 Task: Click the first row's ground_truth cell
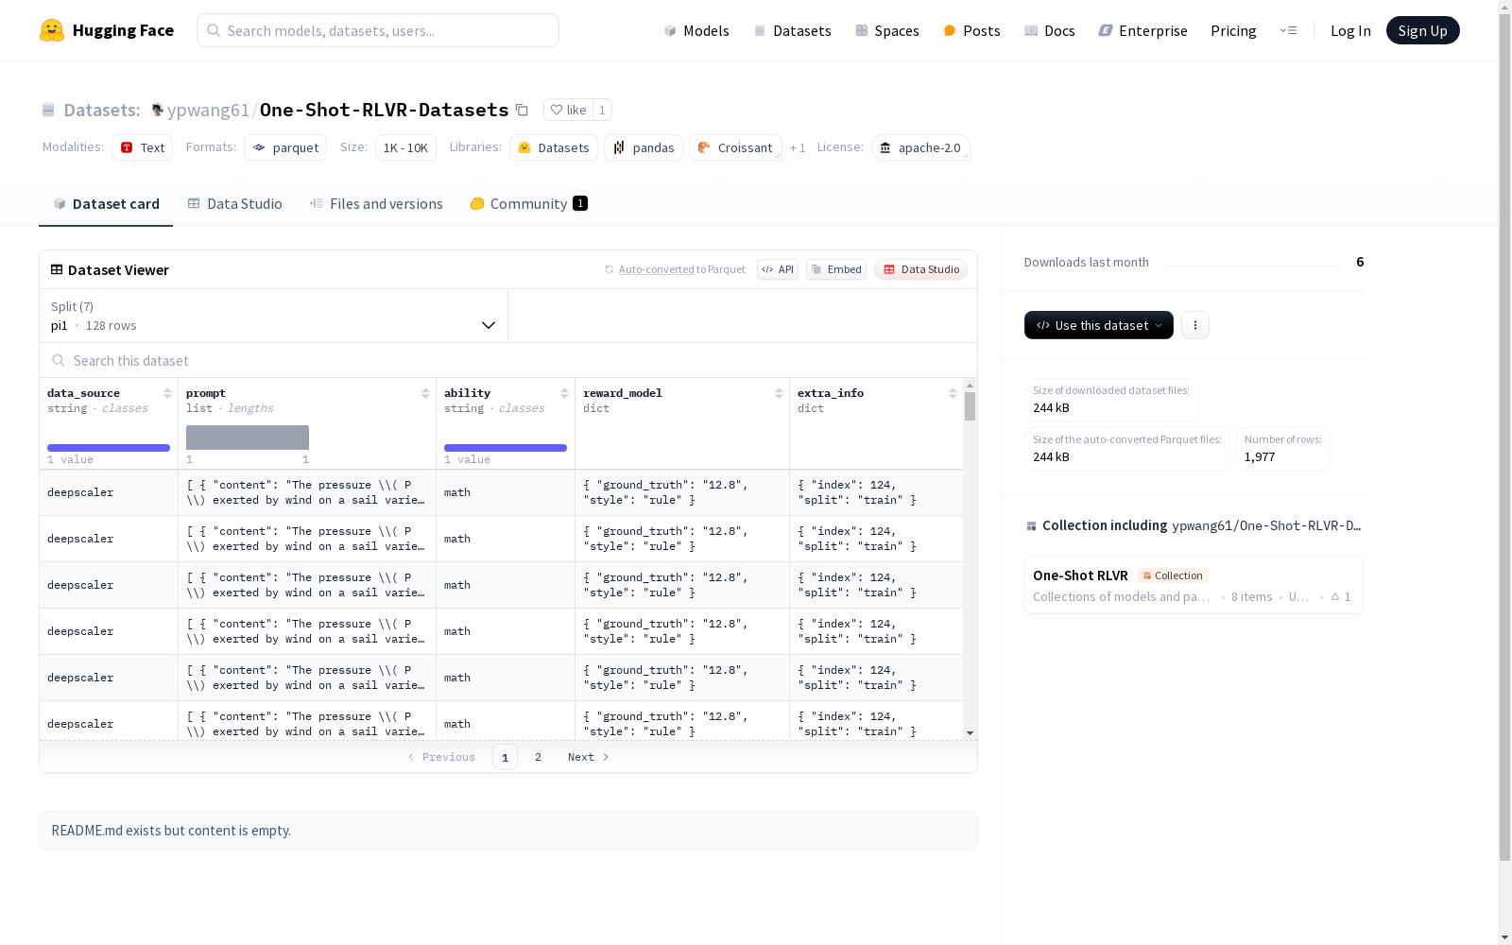[x=682, y=492]
